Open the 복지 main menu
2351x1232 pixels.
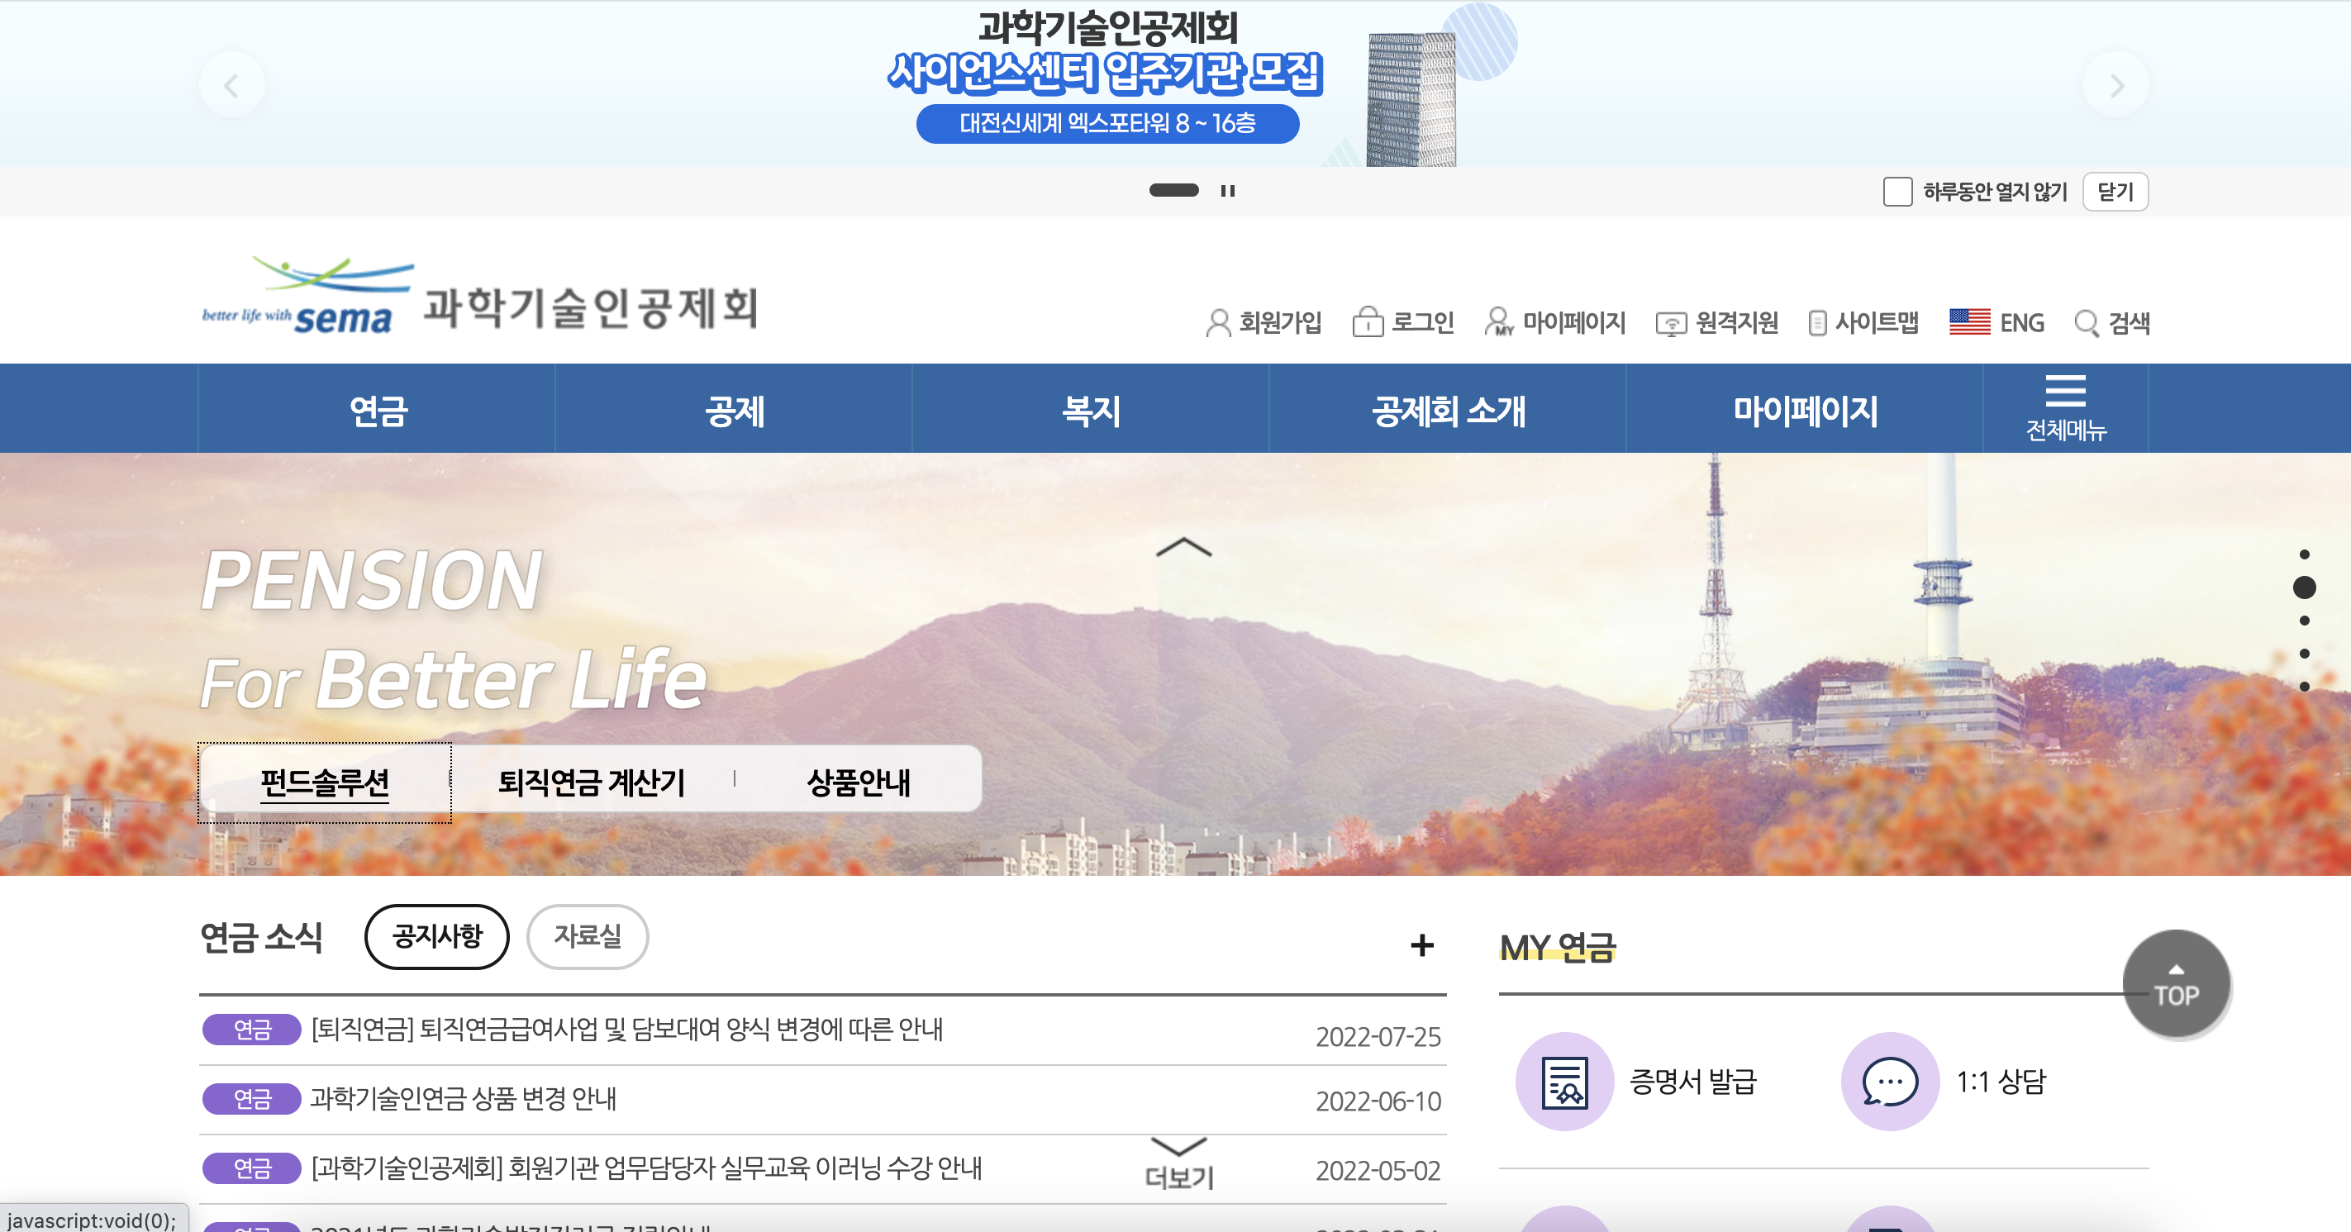click(1091, 410)
